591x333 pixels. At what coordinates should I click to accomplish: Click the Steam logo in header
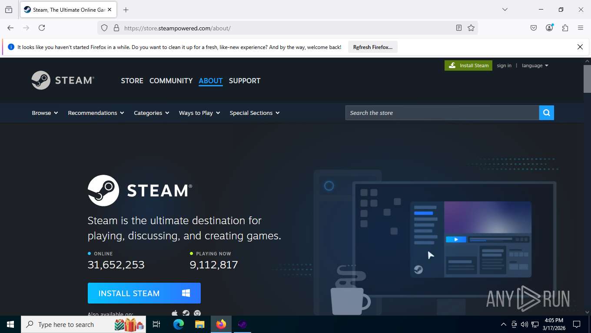(63, 80)
